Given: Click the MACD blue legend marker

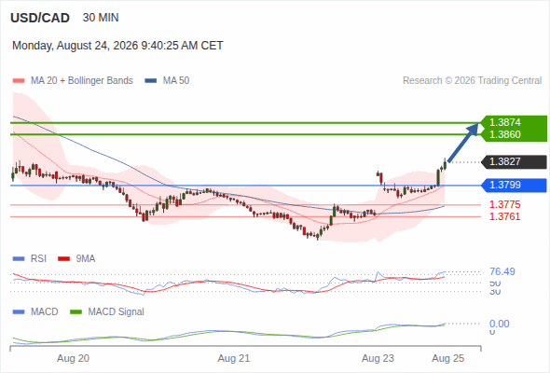Looking at the screenshot, I should click(x=19, y=311).
